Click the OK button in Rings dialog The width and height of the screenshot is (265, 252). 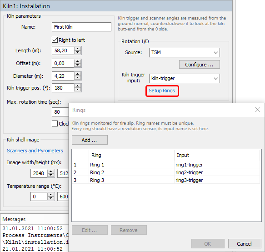[x=208, y=244]
